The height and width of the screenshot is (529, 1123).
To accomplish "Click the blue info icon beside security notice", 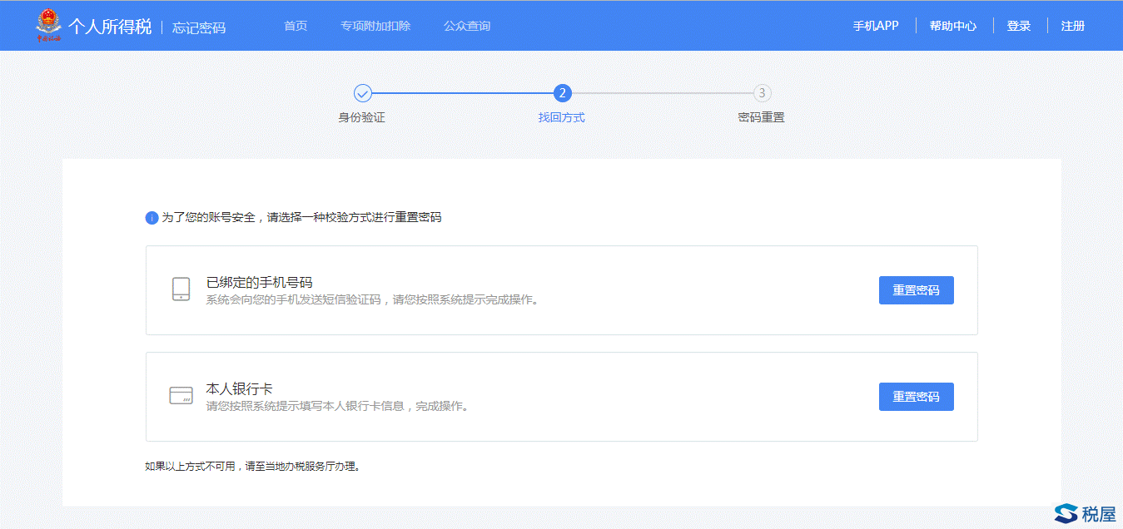I will click(x=152, y=218).
